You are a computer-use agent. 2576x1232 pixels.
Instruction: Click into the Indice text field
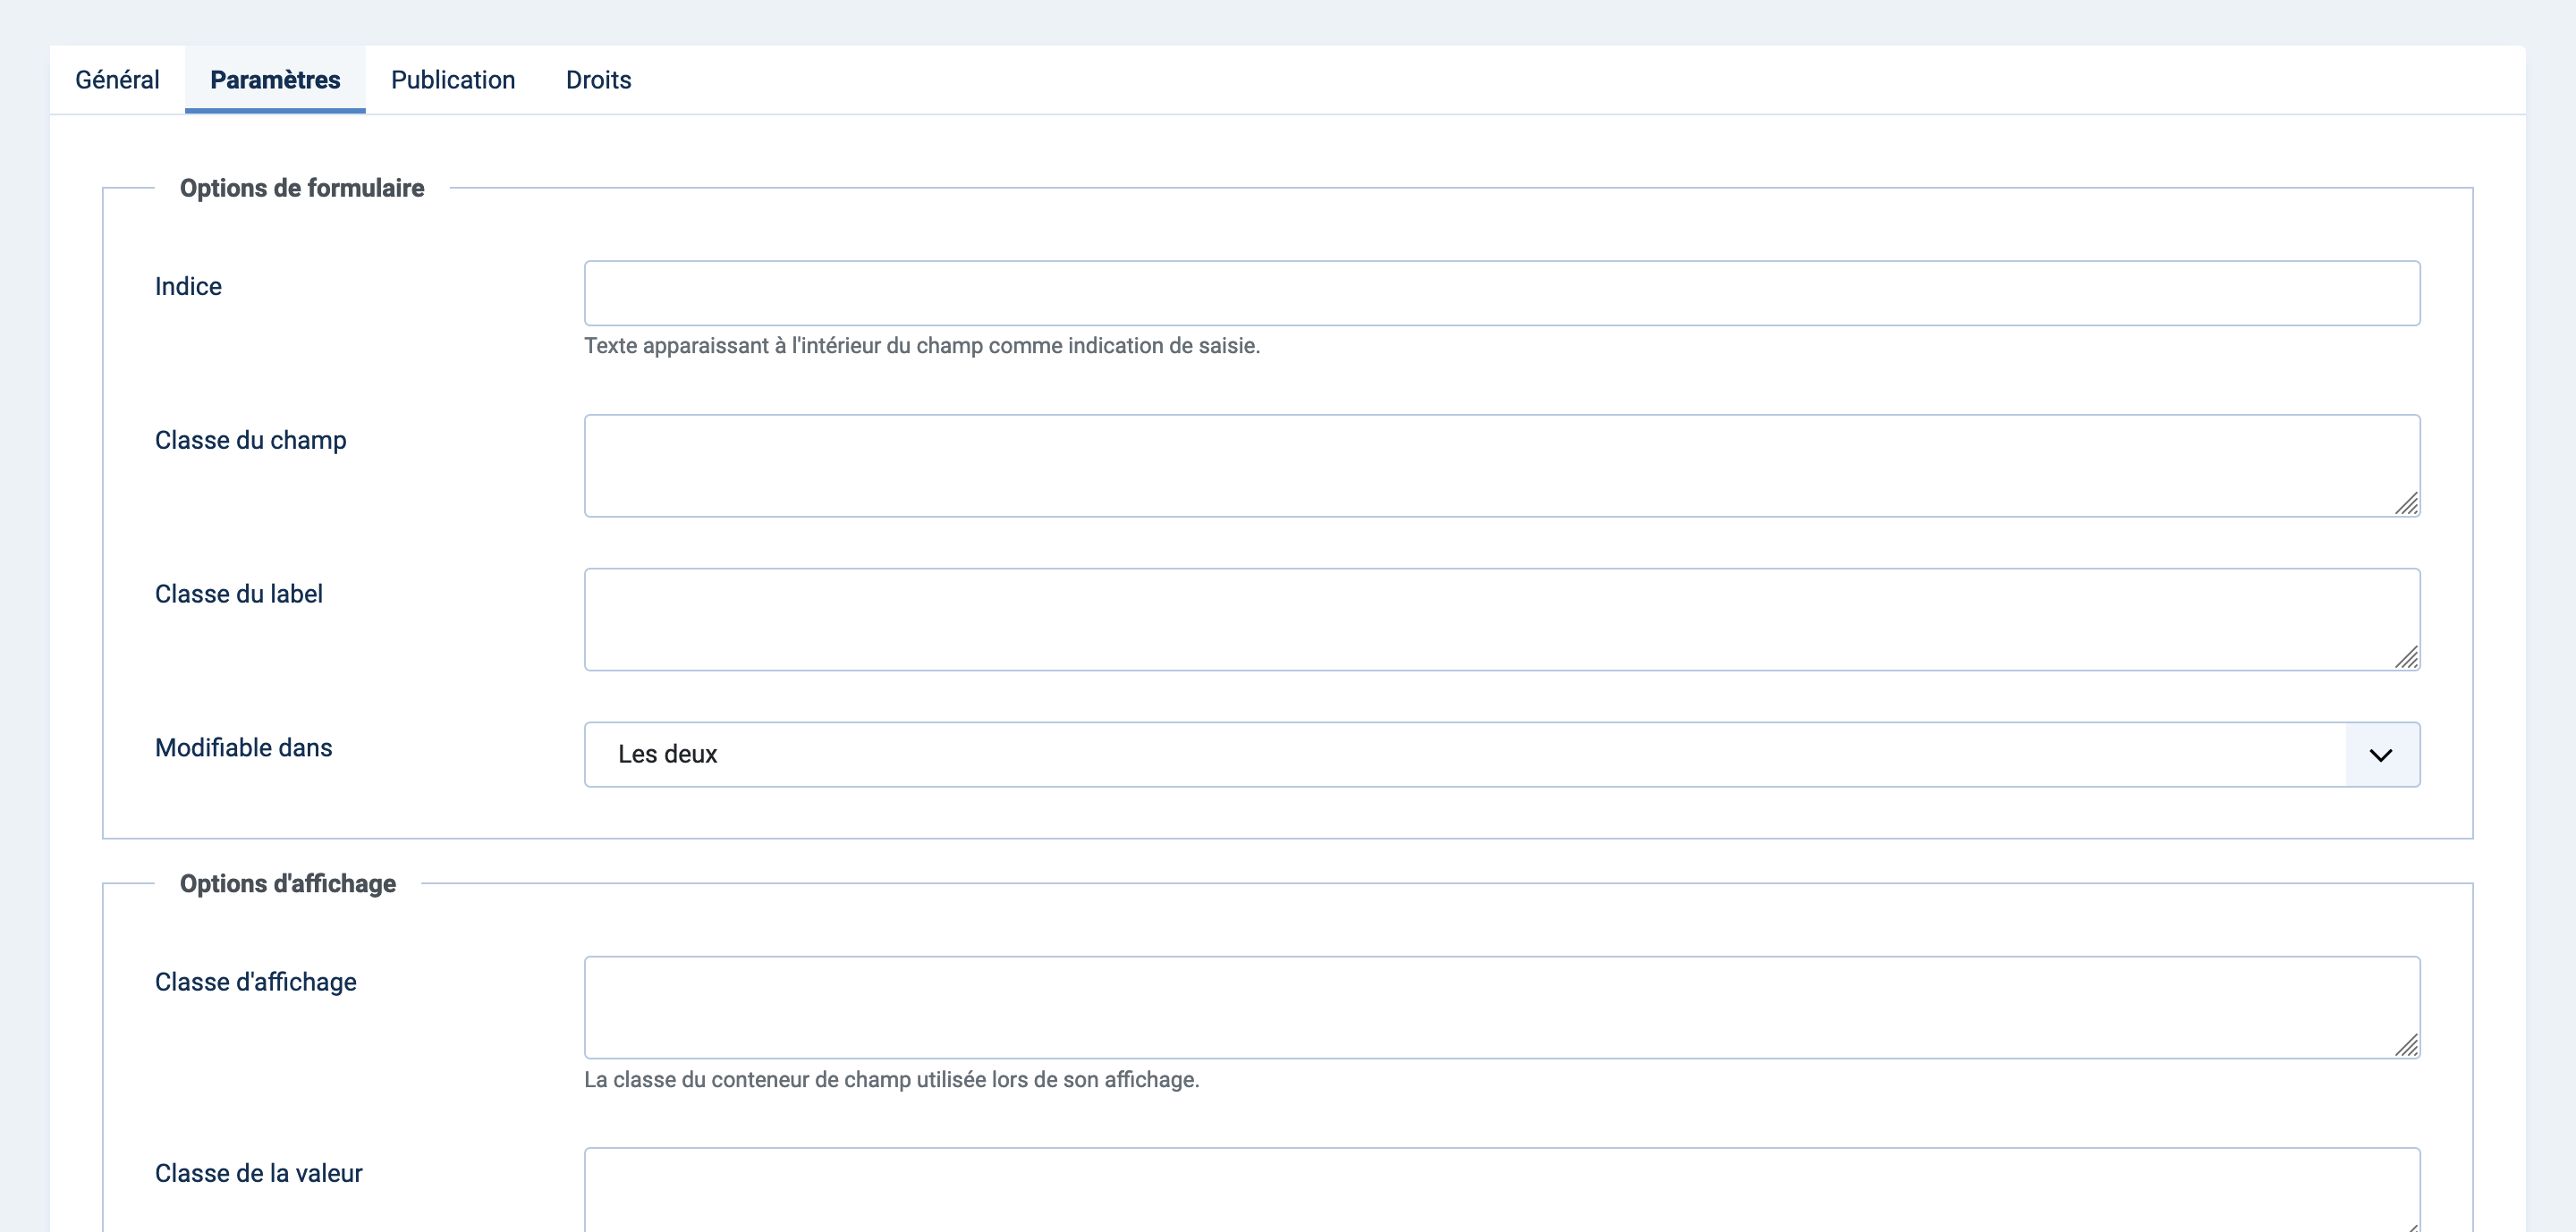pyautogui.click(x=1502, y=292)
